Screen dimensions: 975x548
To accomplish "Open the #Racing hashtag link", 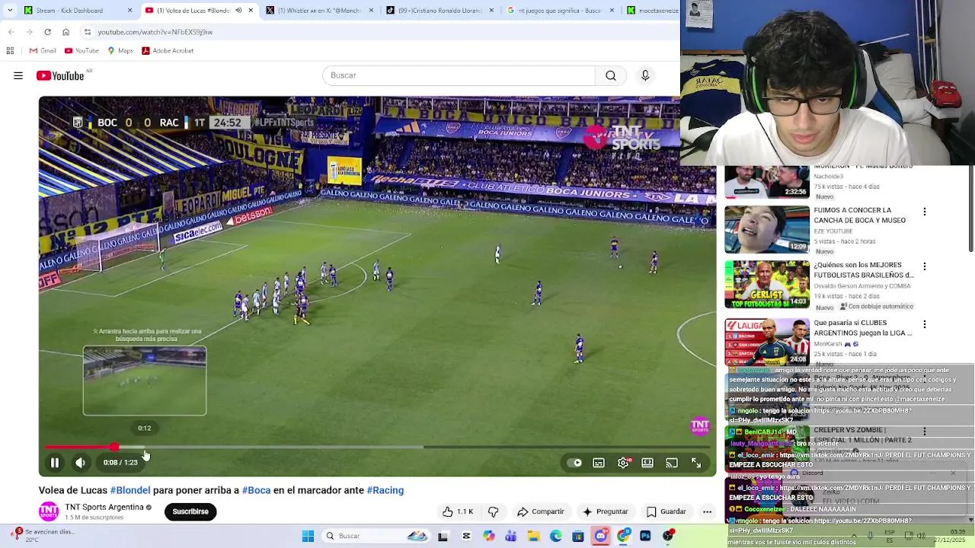I will point(385,490).
